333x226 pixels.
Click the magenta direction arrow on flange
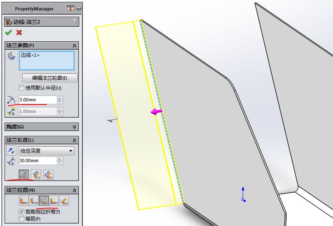tap(156, 111)
